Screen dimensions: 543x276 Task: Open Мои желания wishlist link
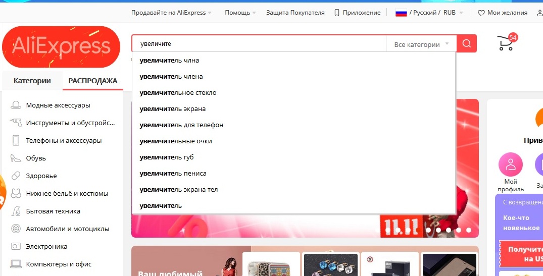point(507,13)
